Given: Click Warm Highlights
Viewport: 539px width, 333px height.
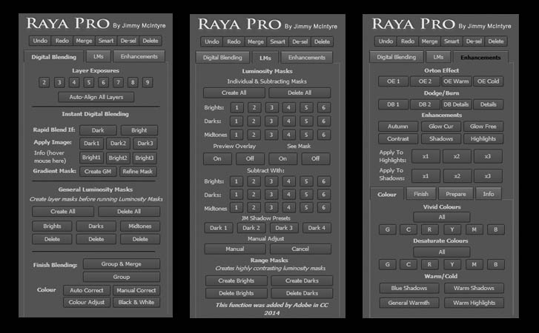Looking at the screenshot, I should point(474,303).
